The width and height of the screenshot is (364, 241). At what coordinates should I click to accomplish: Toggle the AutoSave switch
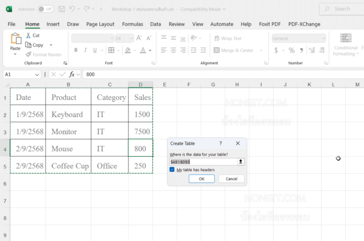coord(45,9)
